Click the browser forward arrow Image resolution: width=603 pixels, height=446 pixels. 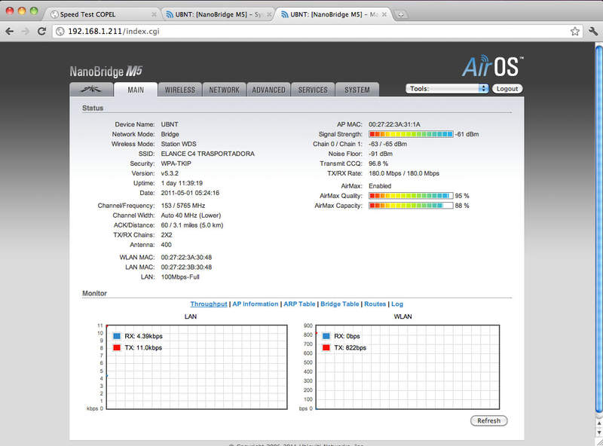[x=26, y=32]
